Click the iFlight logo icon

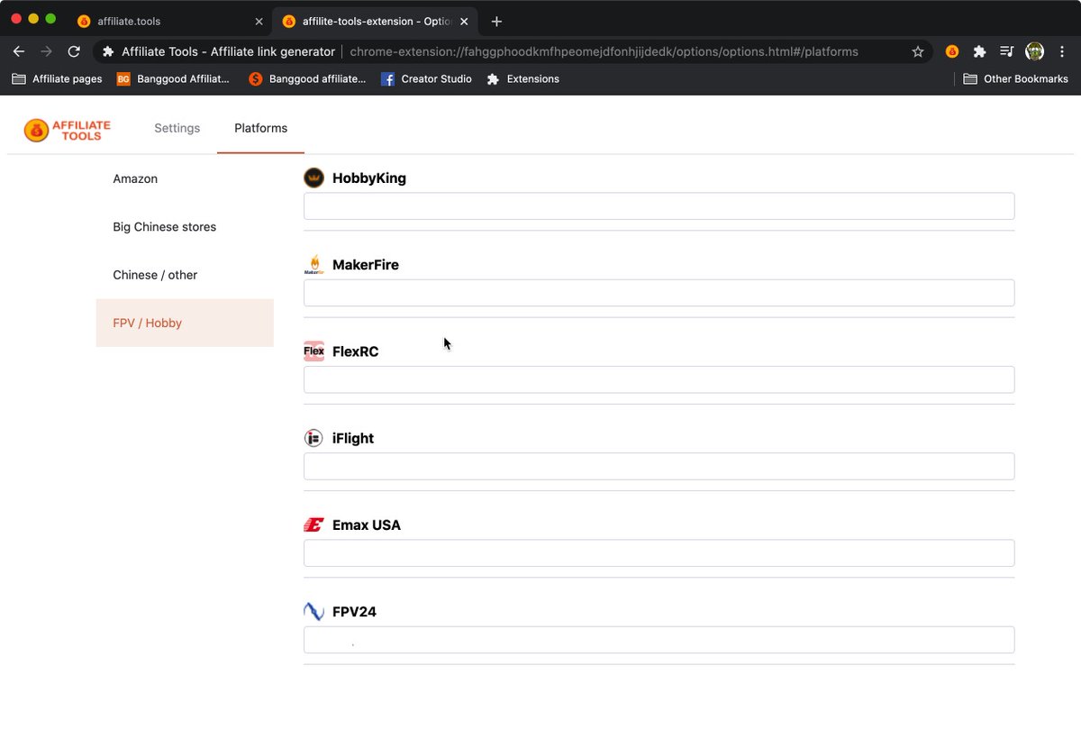313,438
